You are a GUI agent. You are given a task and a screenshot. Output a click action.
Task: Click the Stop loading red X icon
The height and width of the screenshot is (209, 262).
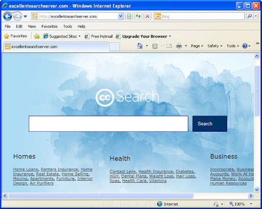147,16
